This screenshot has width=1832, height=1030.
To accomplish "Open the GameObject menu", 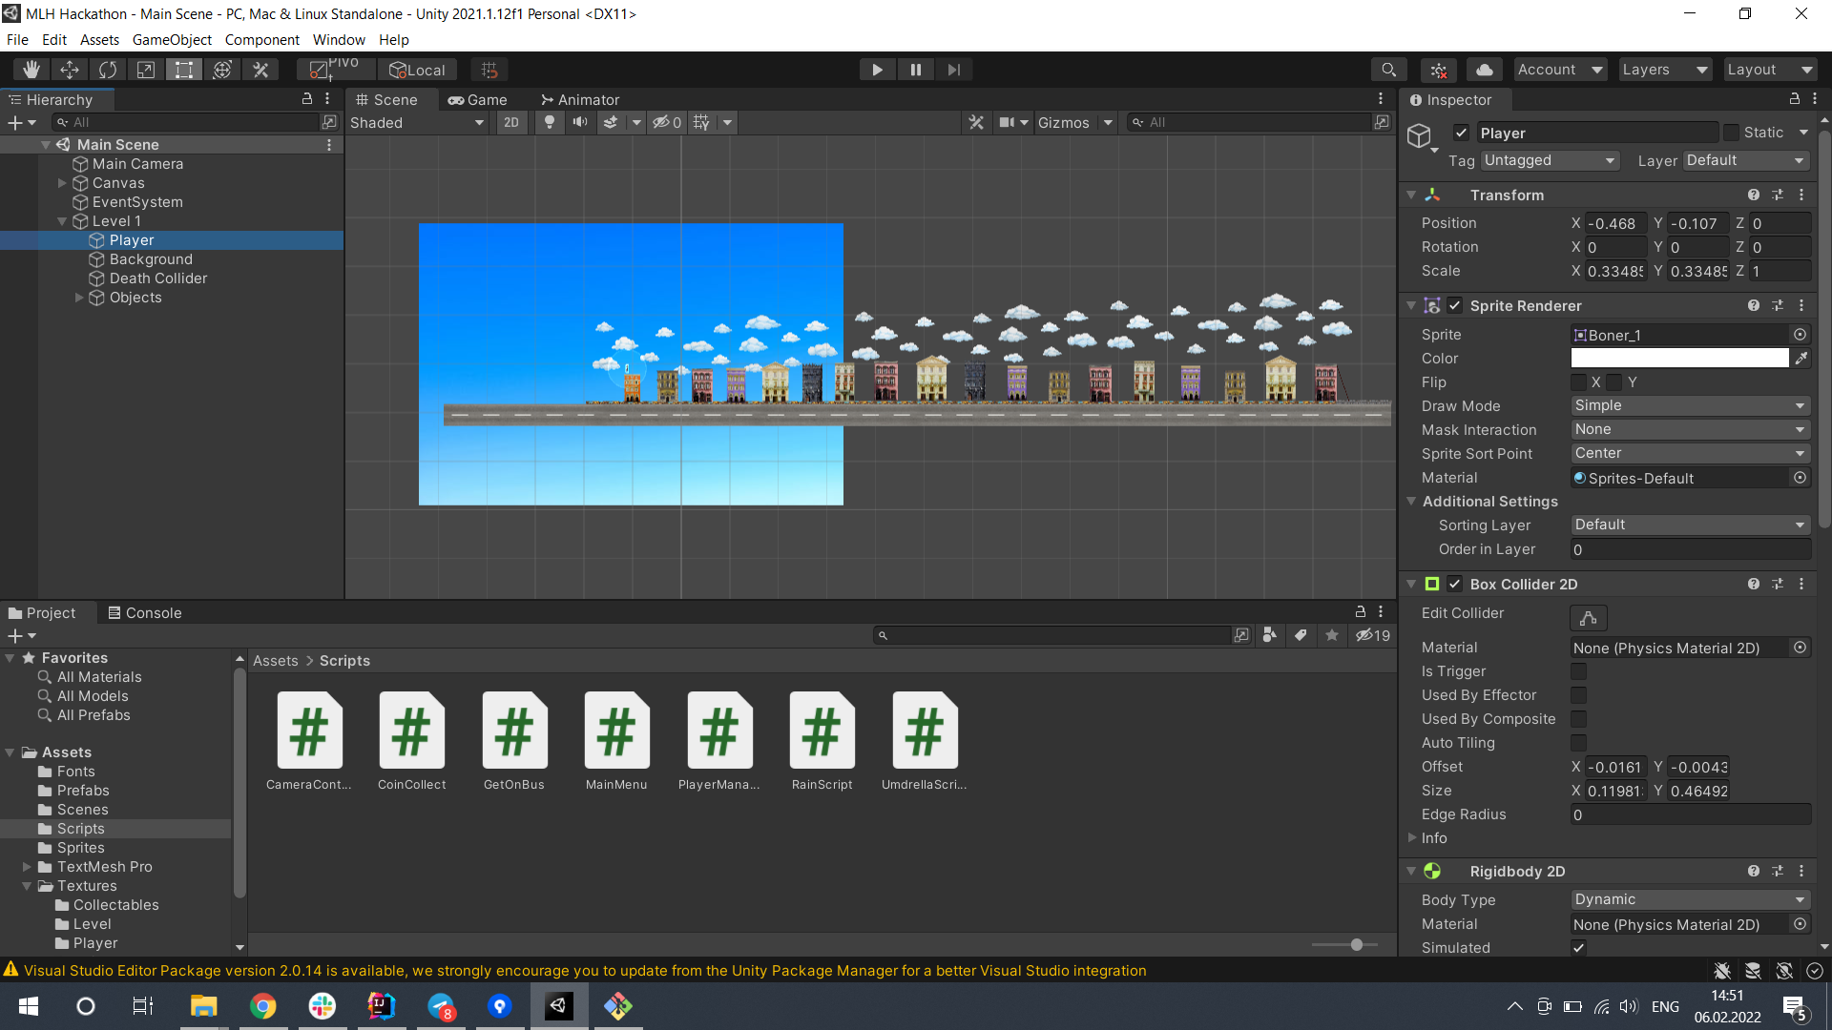I will tap(172, 40).
